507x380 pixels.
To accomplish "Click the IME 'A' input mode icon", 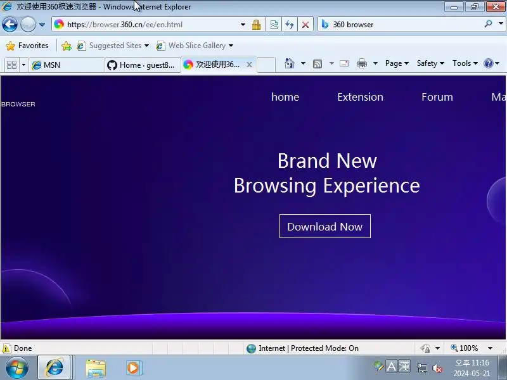I will coord(391,367).
